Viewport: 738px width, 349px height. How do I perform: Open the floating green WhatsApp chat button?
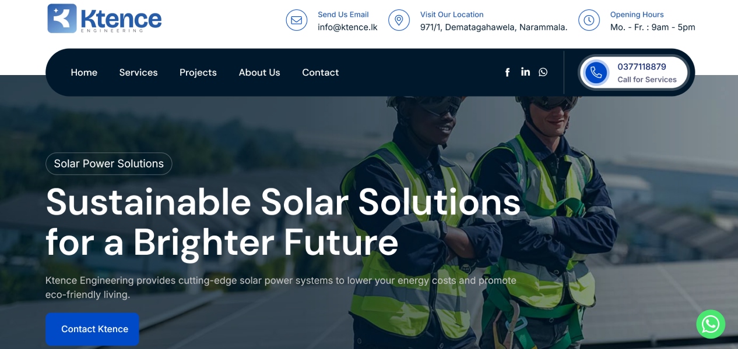[x=711, y=324]
